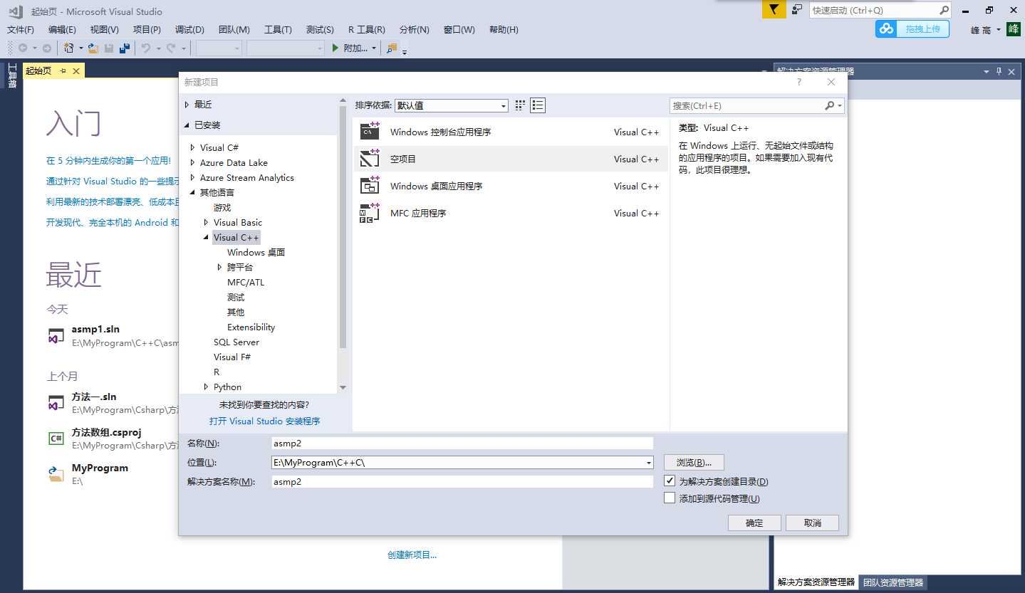Open the 文件(F) menu

[21, 29]
